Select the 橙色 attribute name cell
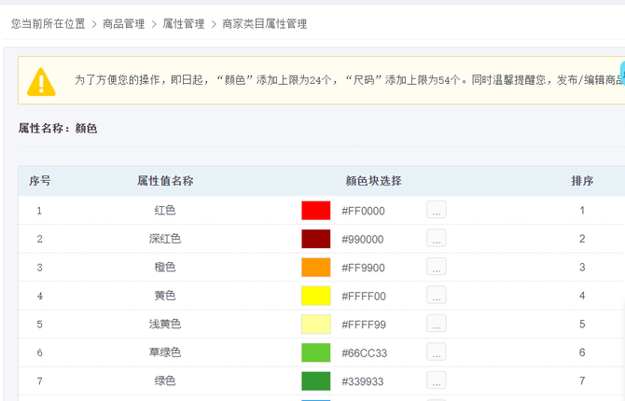625x401 pixels. pos(165,267)
